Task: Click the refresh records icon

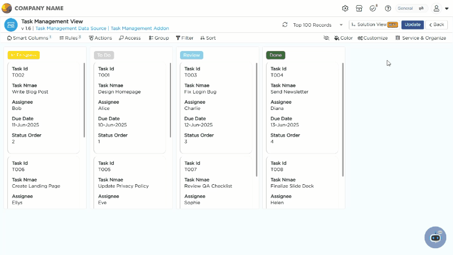Action: 285,25
